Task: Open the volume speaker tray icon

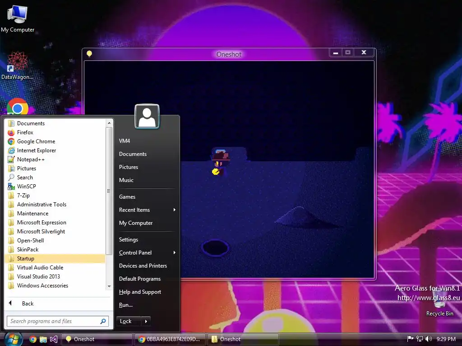Action: (429, 339)
